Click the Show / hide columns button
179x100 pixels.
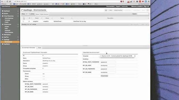coord(42,14)
